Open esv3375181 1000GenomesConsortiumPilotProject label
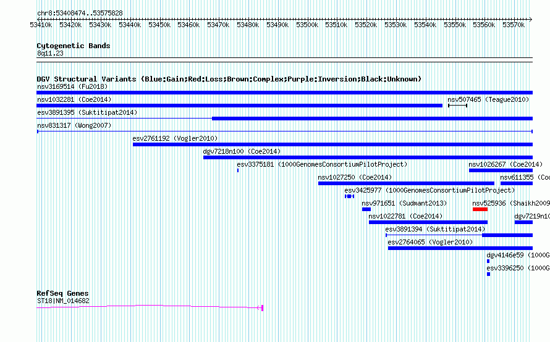The image size is (550, 342). click(322, 164)
